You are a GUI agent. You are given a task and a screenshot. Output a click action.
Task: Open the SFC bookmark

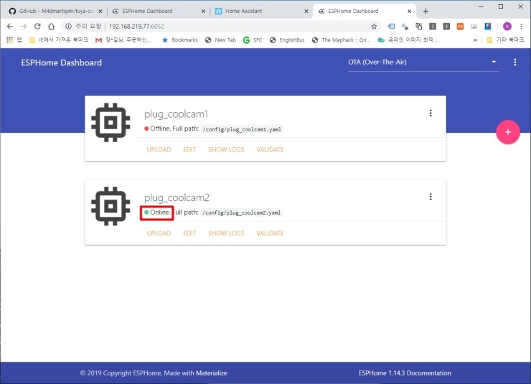[253, 40]
